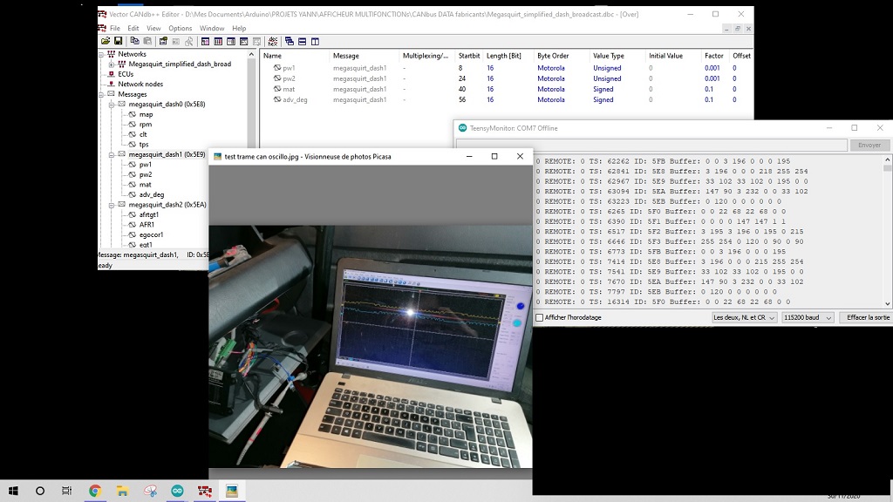Screen dimensions: 893x502
Task: Open Google Chrome from the taskbar
Action: [x=95, y=491]
